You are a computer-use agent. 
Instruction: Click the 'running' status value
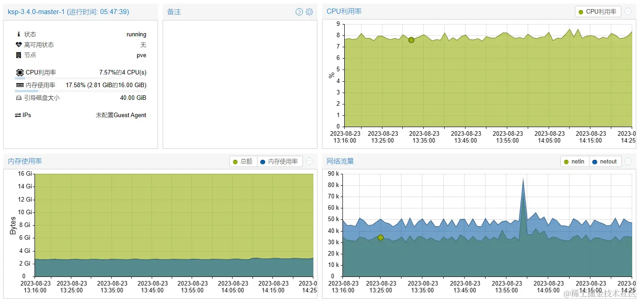click(x=136, y=34)
